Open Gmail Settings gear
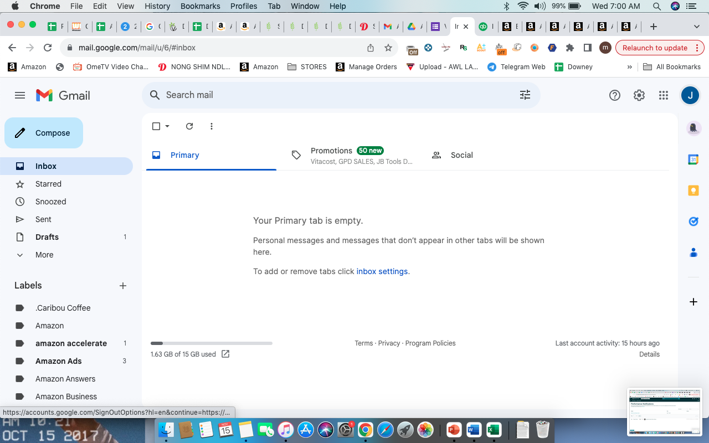Viewport: 709px width, 443px height. (639, 95)
